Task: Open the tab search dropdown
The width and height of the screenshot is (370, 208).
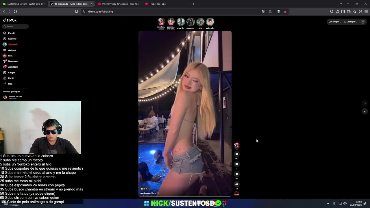Action: (341, 4)
